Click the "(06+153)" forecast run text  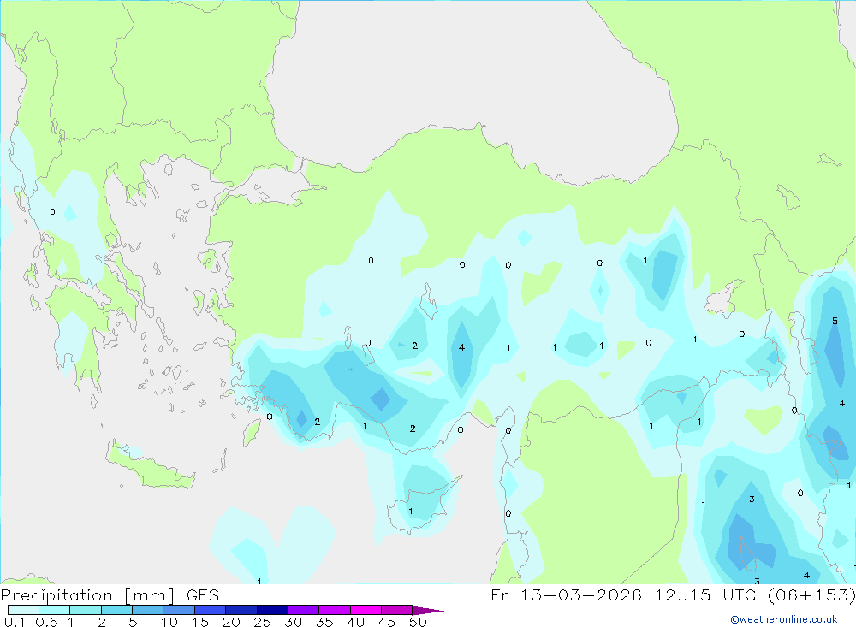811,594
